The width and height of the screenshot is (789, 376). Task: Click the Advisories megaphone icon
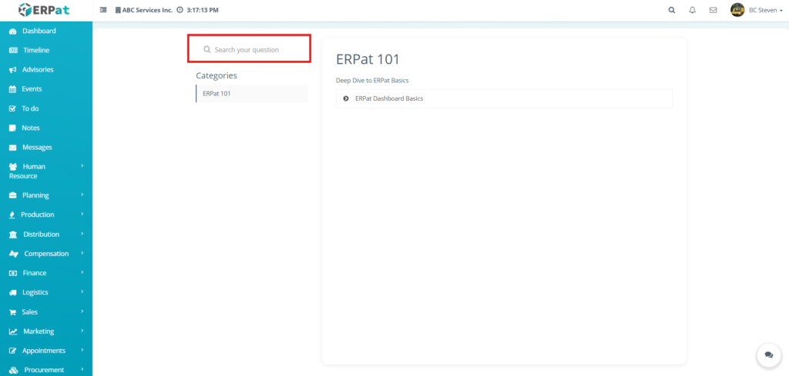(x=13, y=70)
